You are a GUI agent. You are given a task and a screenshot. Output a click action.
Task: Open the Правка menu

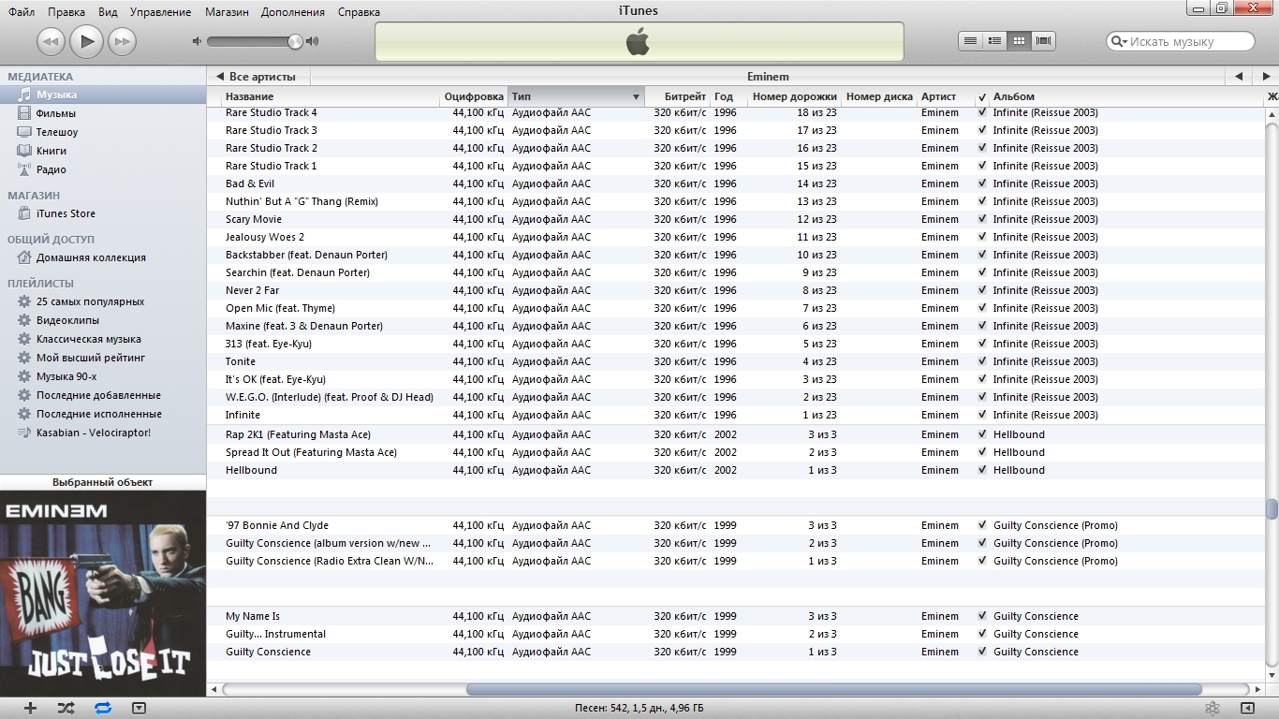(66, 12)
